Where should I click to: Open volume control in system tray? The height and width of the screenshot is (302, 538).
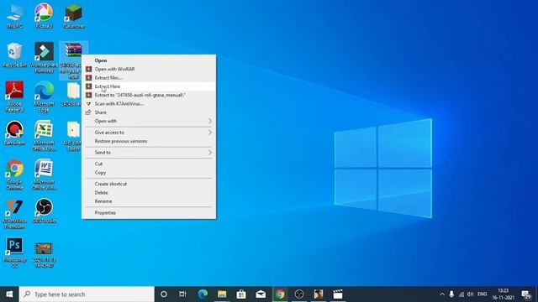pos(471,294)
